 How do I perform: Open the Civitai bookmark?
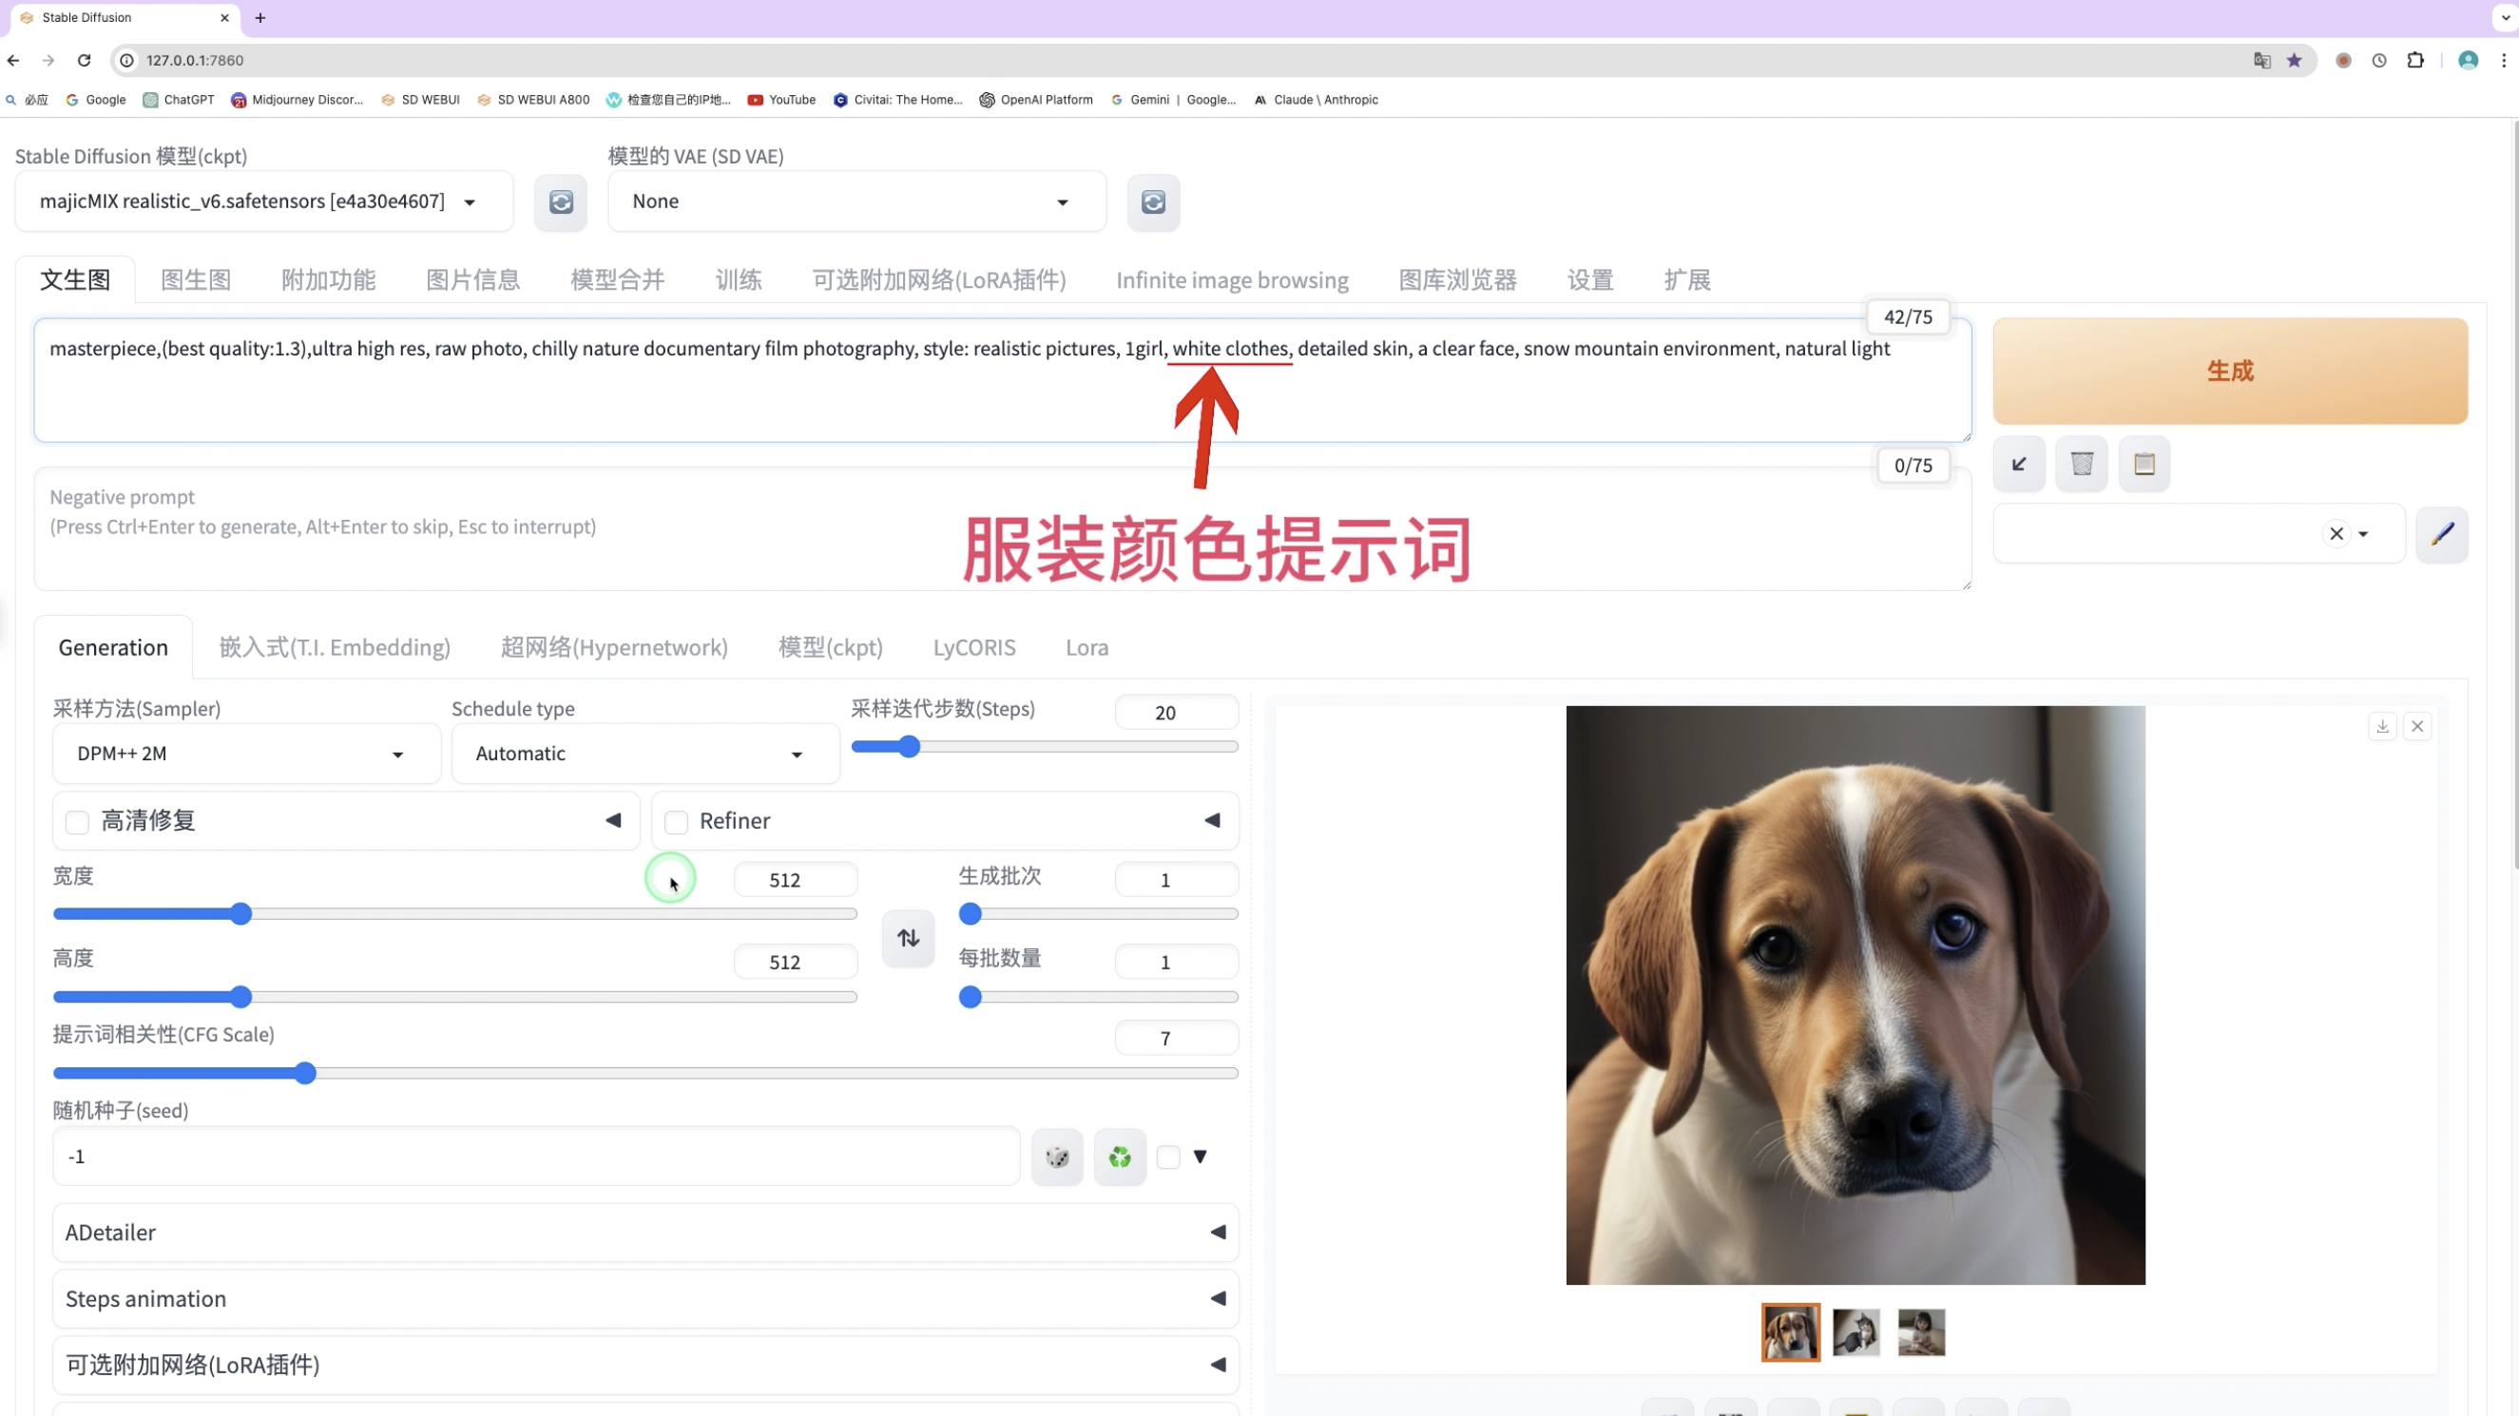[897, 100]
